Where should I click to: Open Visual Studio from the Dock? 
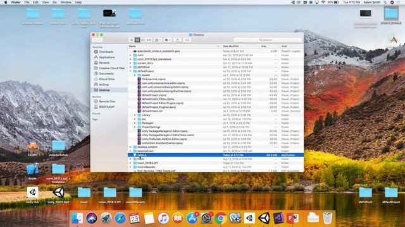tap(278, 218)
